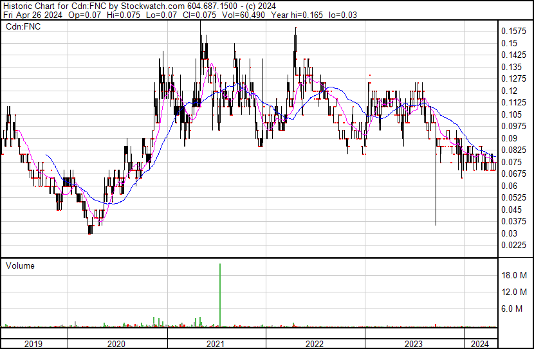Select the 2020 year label on time axis
Screen dimensions: 534x349
pyautogui.click(x=117, y=344)
